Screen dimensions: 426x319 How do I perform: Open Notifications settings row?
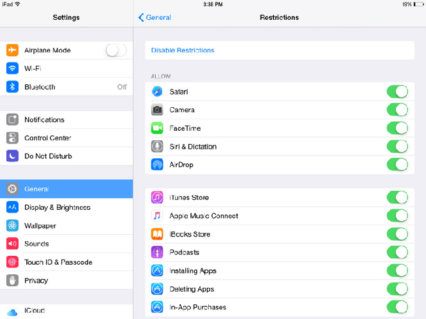point(66,119)
